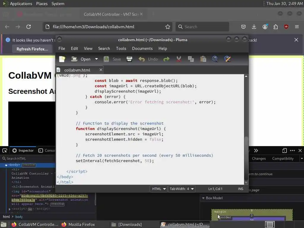This screenshot has width=304, height=228.
Task: Collapse the body element in HTML tree
Action: click(x=6, y=165)
